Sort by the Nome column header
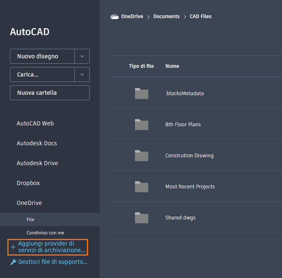 [172, 66]
